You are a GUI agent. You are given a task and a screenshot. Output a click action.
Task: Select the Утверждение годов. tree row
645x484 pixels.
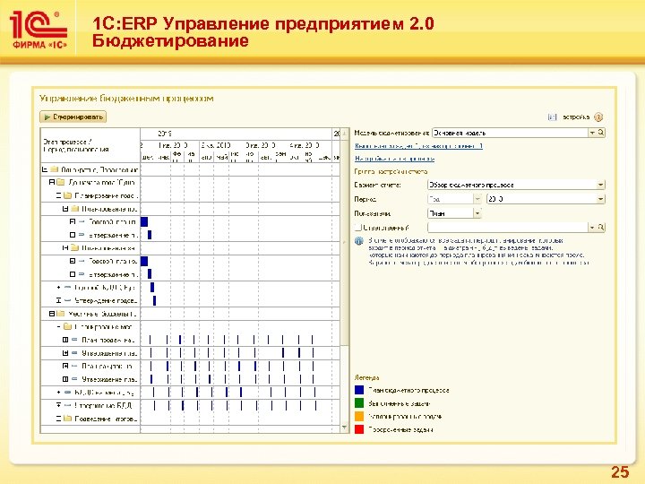pos(90,300)
